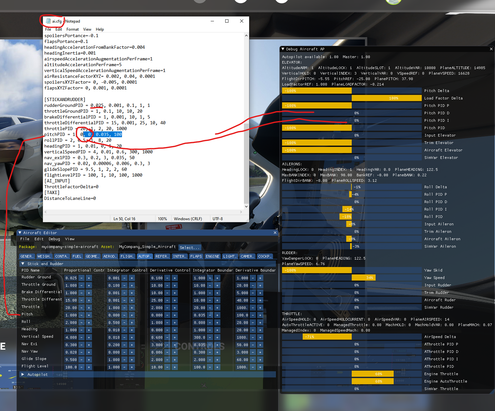This screenshot has height=411, width=495.
Task: Collapse the Debug Aircraft AP panel
Action: (284, 49)
